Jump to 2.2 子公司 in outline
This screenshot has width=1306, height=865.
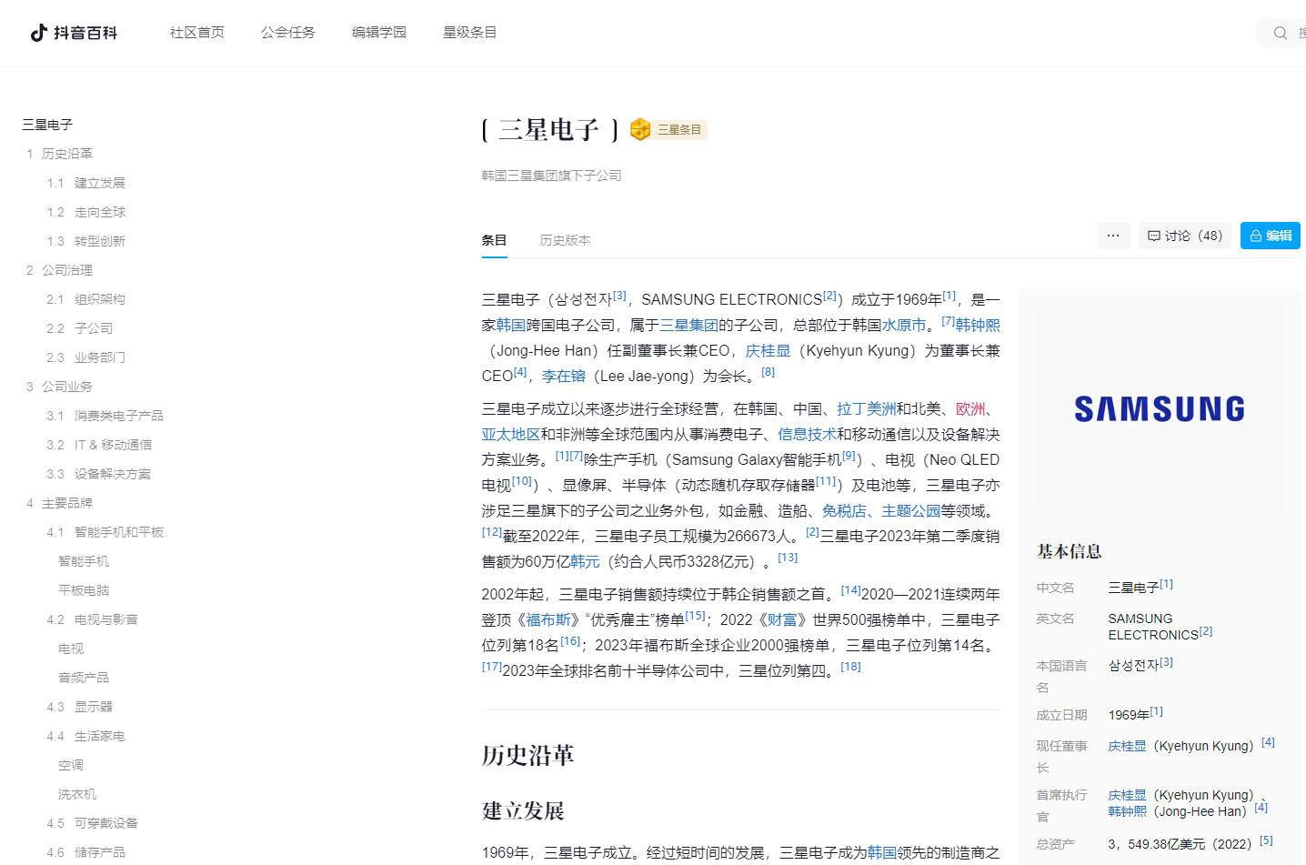tap(80, 328)
